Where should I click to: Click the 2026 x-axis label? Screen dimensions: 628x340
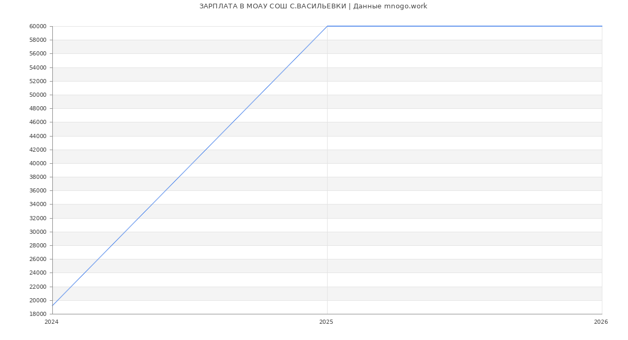click(x=601, y=322)
